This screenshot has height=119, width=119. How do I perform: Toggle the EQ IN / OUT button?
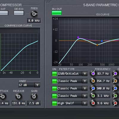point(57,13)
